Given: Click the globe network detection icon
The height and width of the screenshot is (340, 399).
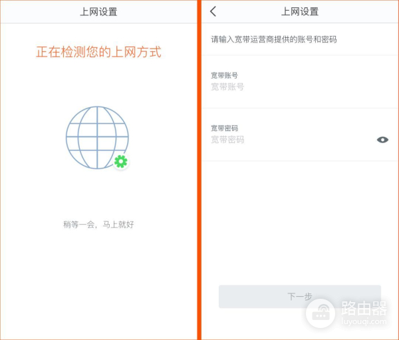Looking at the screenshot, I should coord(97,137).
